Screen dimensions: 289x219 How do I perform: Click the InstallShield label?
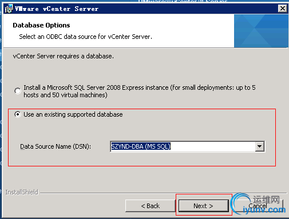[x=22, y=192]
